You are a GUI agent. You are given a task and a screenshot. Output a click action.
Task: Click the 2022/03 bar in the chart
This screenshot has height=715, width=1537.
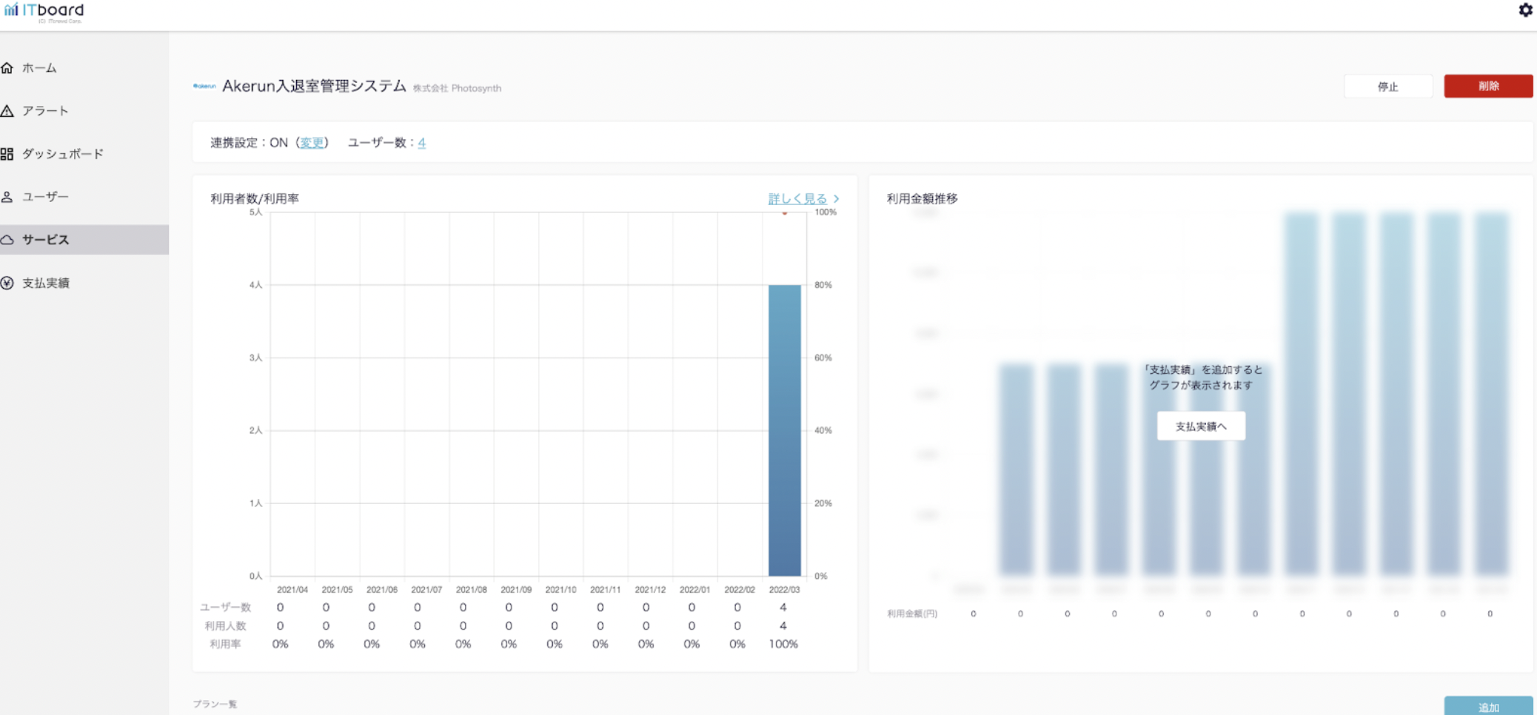click(784, 429)
